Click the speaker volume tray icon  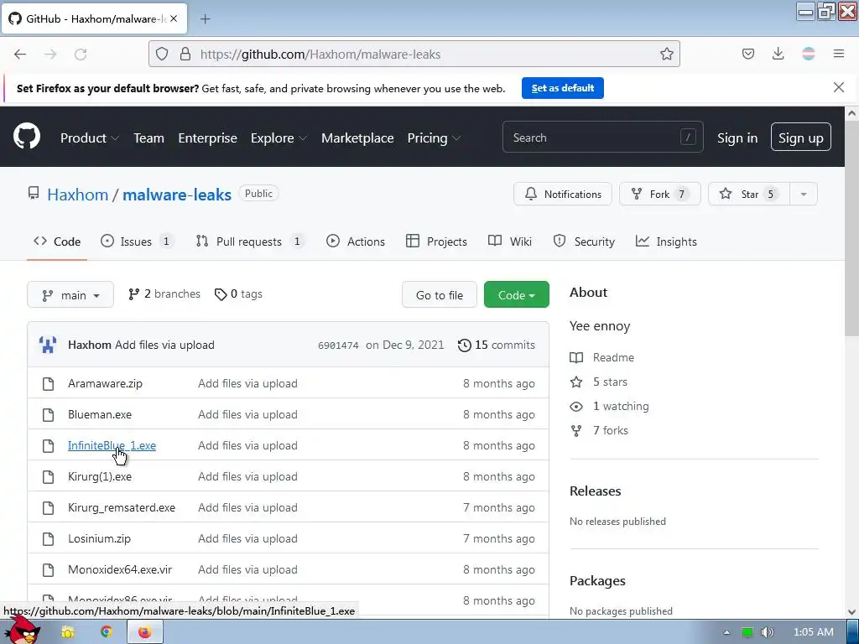[768, 632]
